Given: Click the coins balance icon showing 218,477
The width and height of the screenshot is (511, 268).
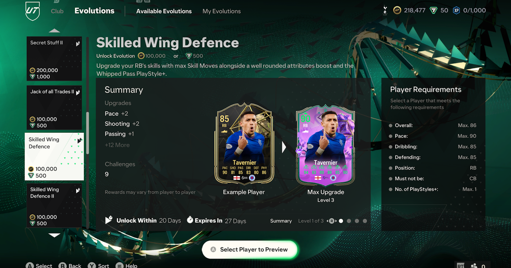Looking at the screenshot, I should 397,11.
